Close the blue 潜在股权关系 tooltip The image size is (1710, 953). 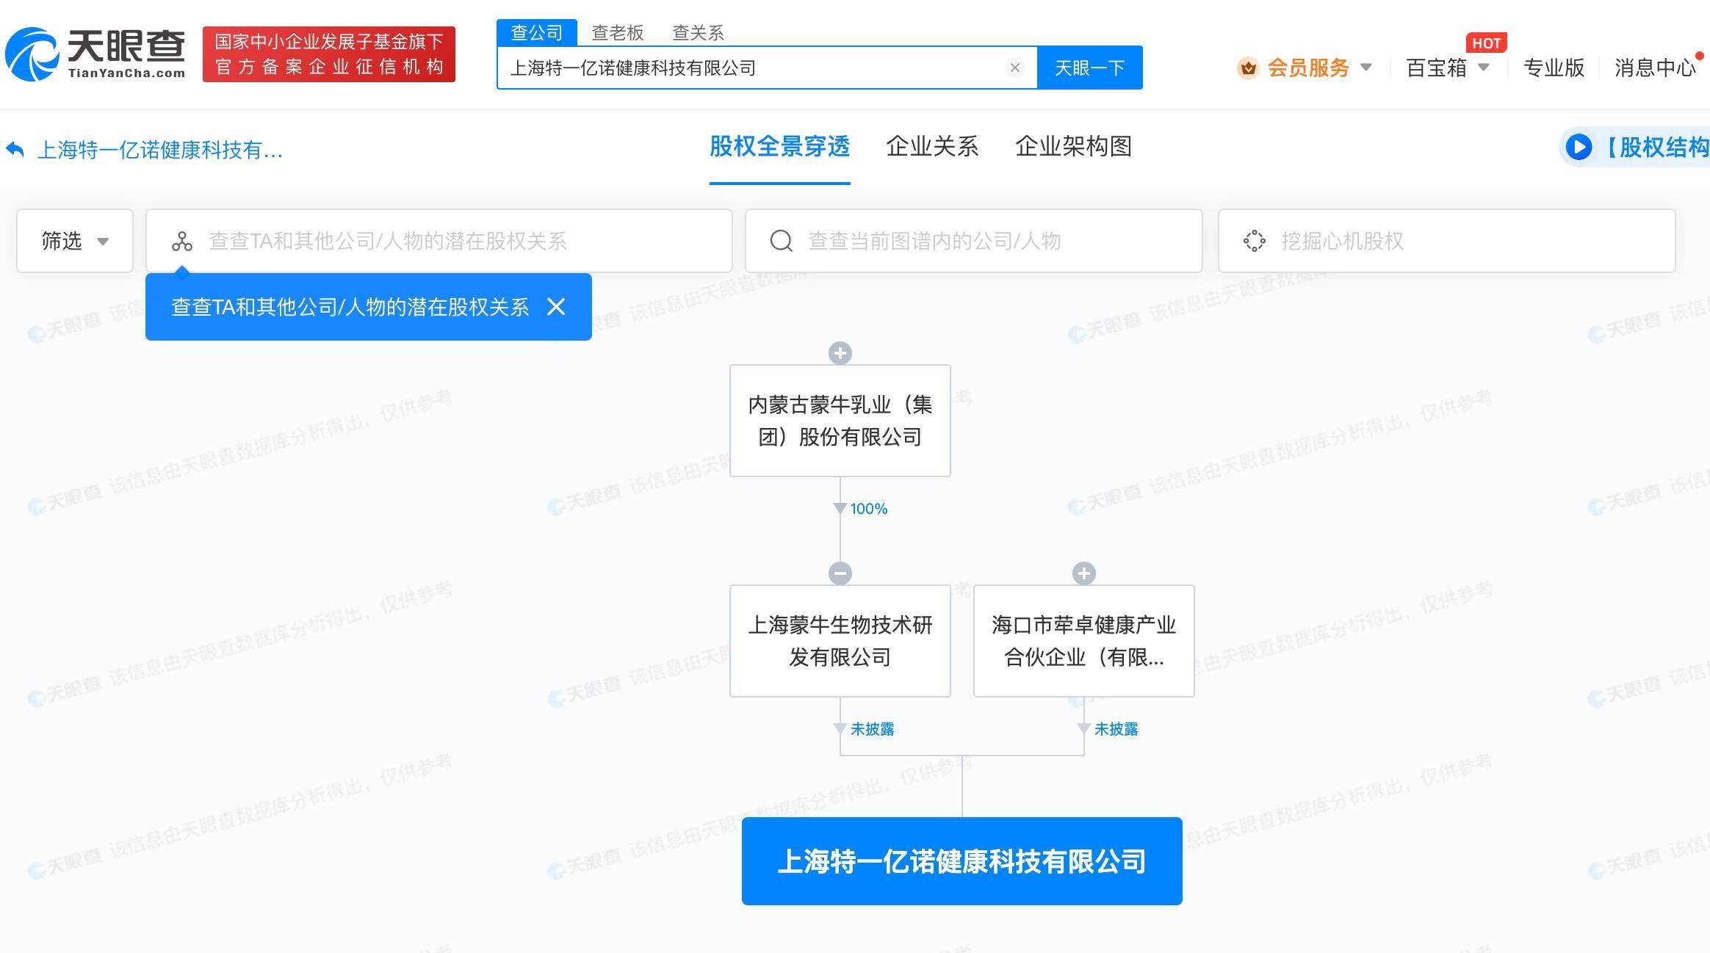coord(556,307)
